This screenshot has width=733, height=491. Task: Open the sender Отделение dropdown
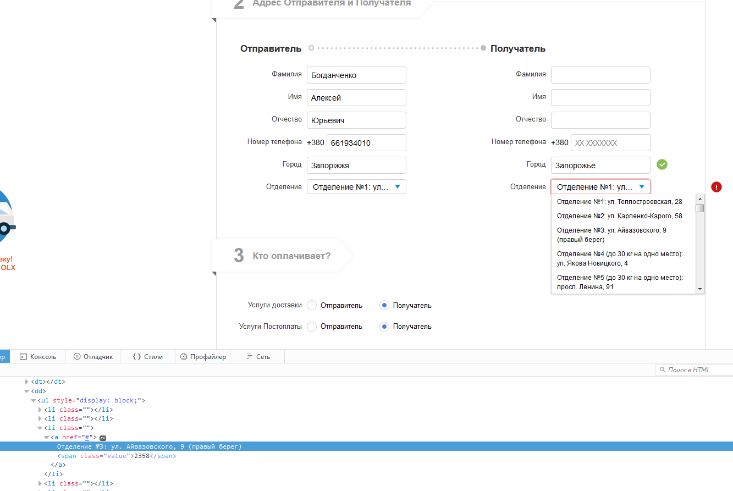[356, 187]
